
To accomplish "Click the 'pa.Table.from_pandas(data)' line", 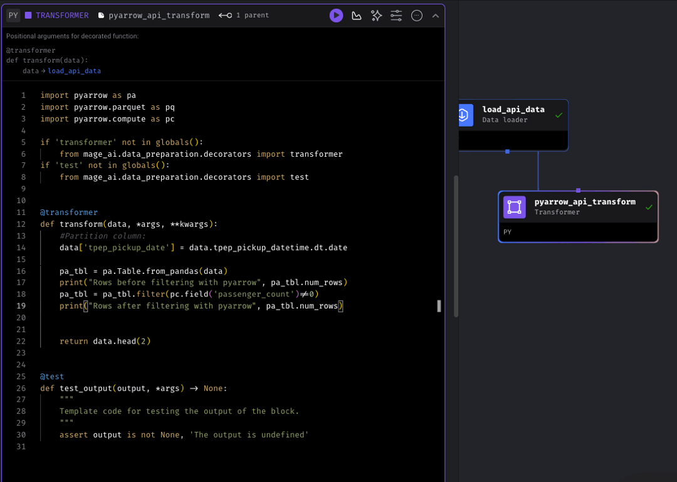I will coord(144,271).
